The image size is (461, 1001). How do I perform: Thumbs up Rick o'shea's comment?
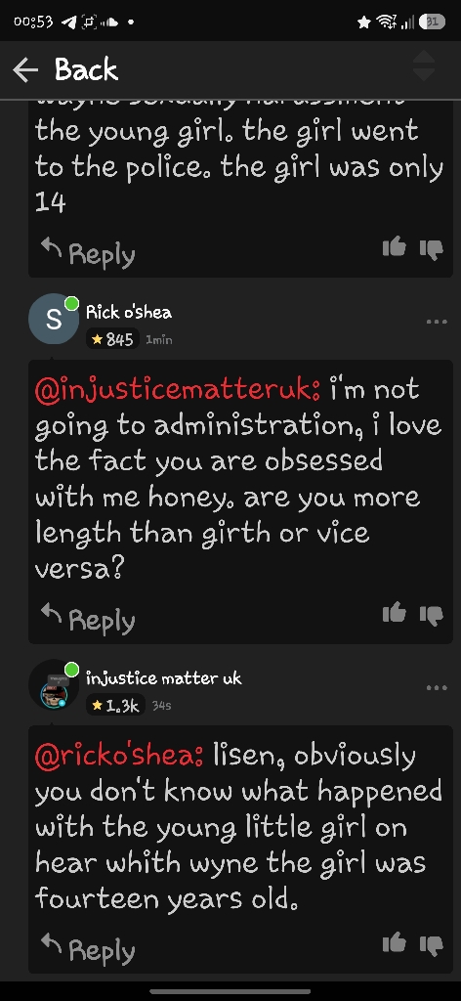pyautogui.click(x=394, y=613)
